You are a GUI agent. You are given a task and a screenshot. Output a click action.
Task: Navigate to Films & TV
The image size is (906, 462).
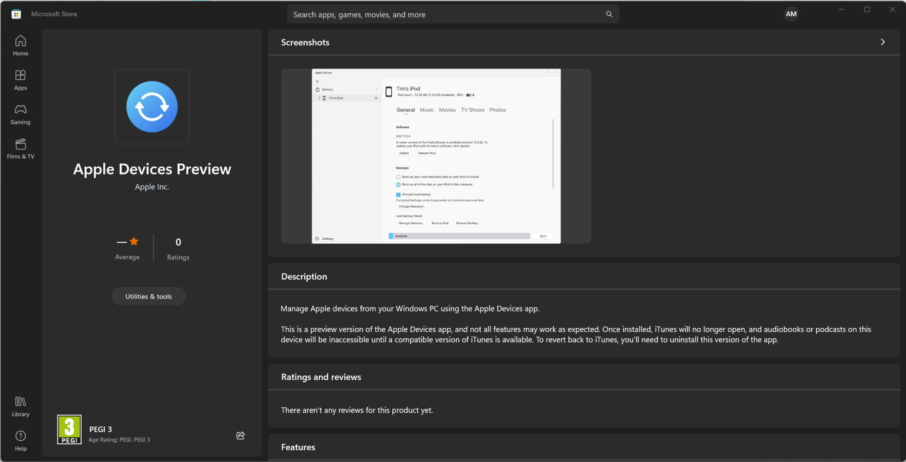[x=20, y=149]
